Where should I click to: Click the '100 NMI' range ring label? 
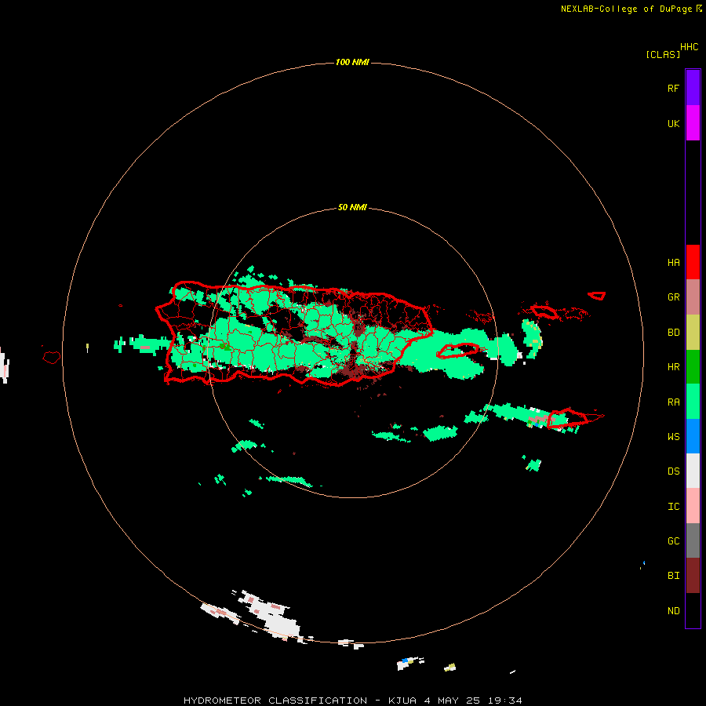pos(352,62)
